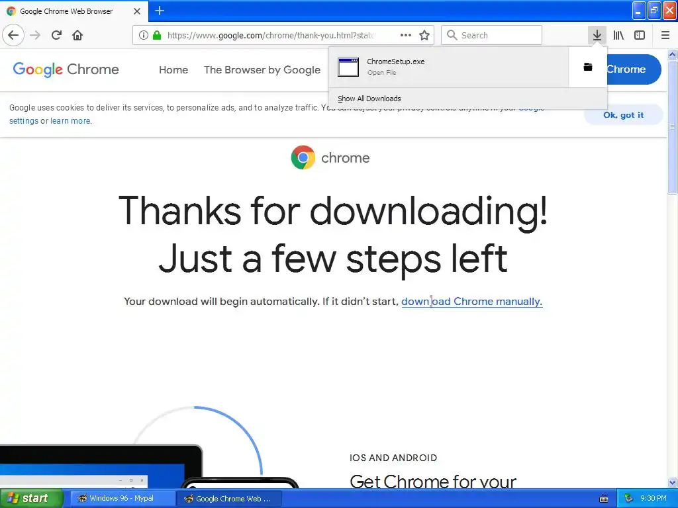This screenshot has width=678, height=508.
Task: Open the Home nav item
Action: (x=173, y=70)
